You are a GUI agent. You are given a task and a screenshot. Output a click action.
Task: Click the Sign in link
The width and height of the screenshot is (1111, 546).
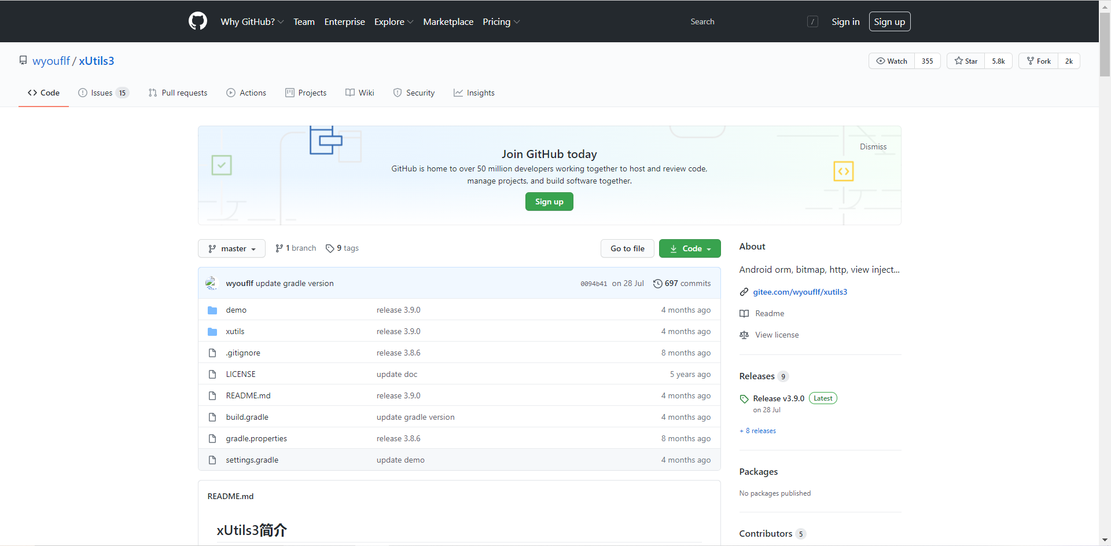(x=845, y=21)
